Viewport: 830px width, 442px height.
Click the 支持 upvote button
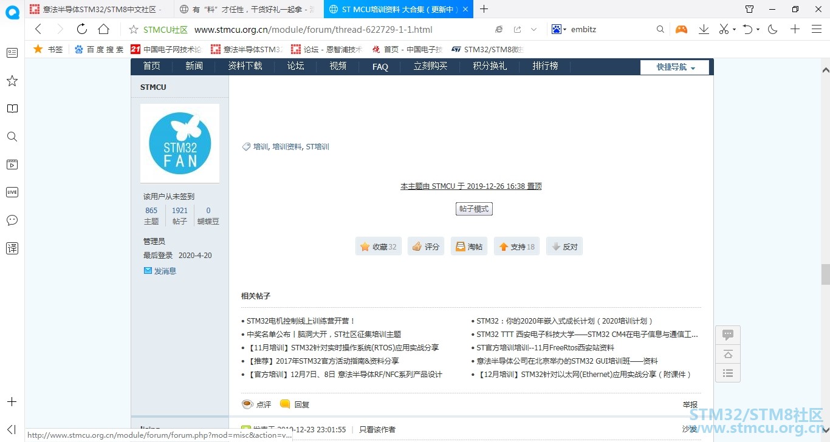[516, 246]
